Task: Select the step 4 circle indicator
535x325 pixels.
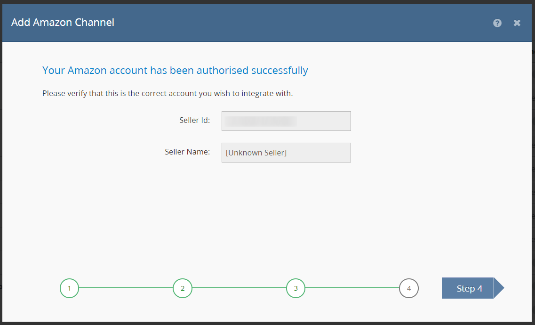Action: pyautogui.click(x=409, y=288)
